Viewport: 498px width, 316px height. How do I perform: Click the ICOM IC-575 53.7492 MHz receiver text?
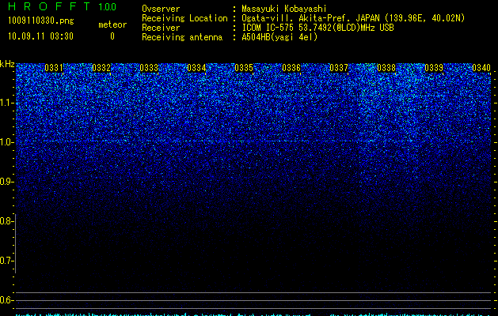click(317, 28)
